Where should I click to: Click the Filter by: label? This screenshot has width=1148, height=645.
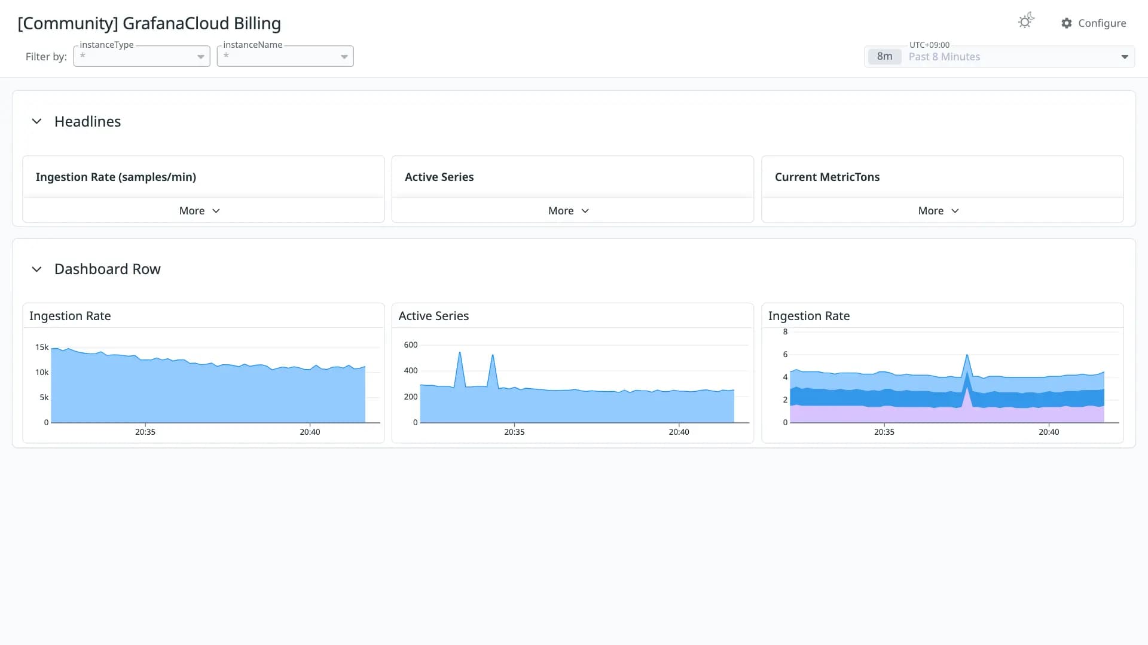(x=46, y=57)
